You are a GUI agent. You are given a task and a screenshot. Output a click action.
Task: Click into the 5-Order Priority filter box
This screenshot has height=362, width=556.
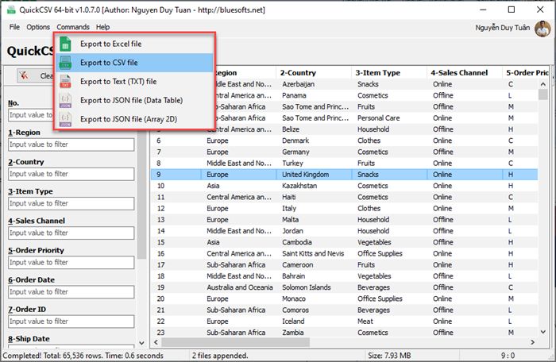[71, 263]
